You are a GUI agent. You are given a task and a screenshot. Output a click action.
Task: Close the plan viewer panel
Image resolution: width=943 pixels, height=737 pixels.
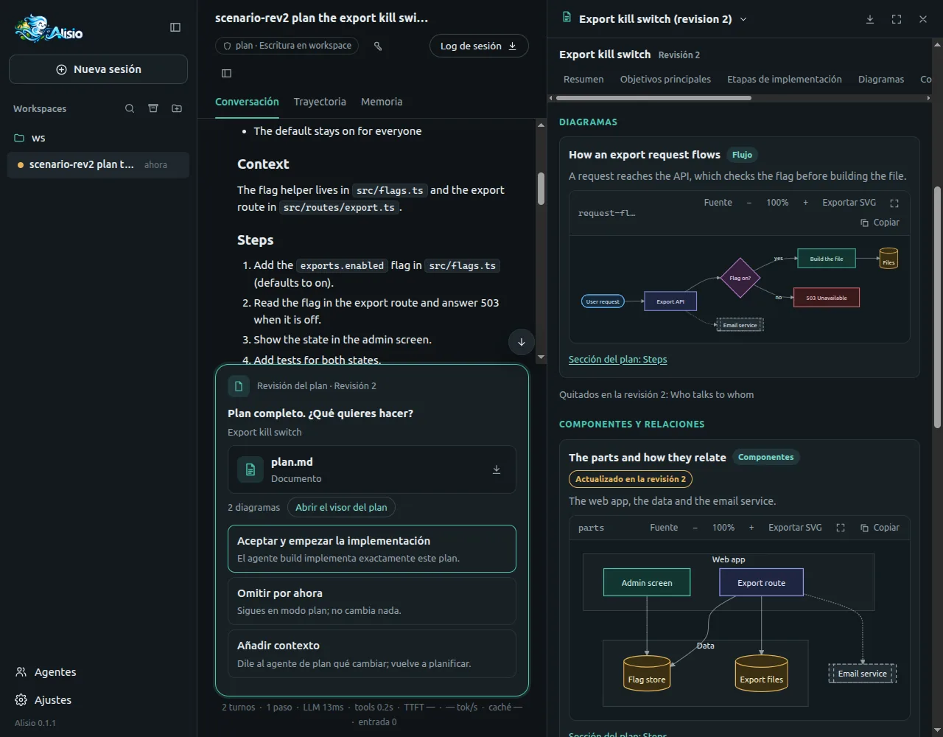[923, 19]
